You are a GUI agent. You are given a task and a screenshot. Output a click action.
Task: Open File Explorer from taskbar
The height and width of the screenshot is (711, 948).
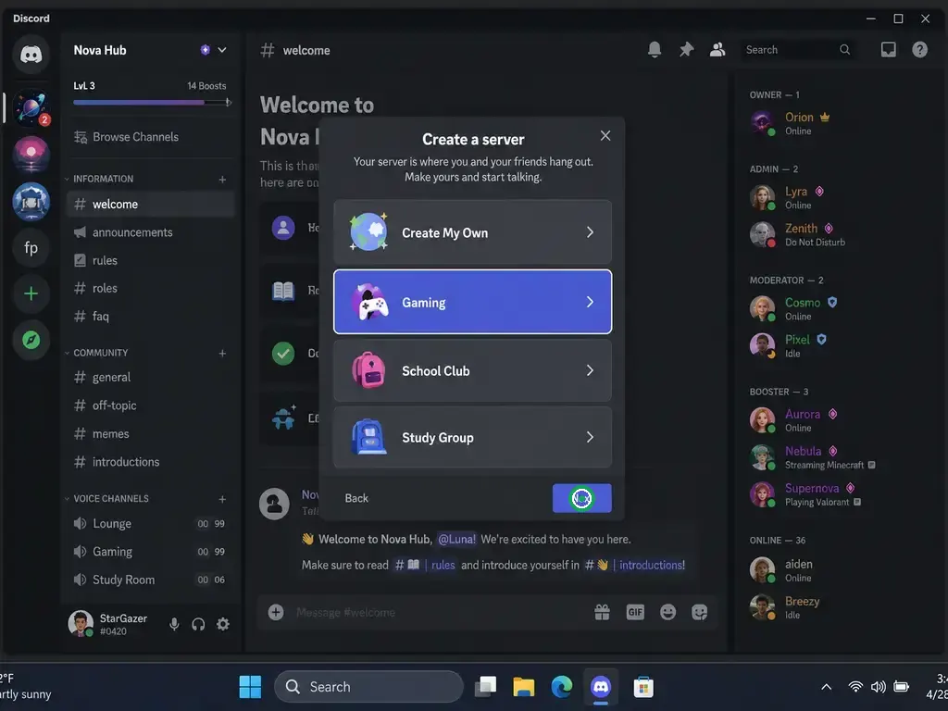tap(524, 687)
